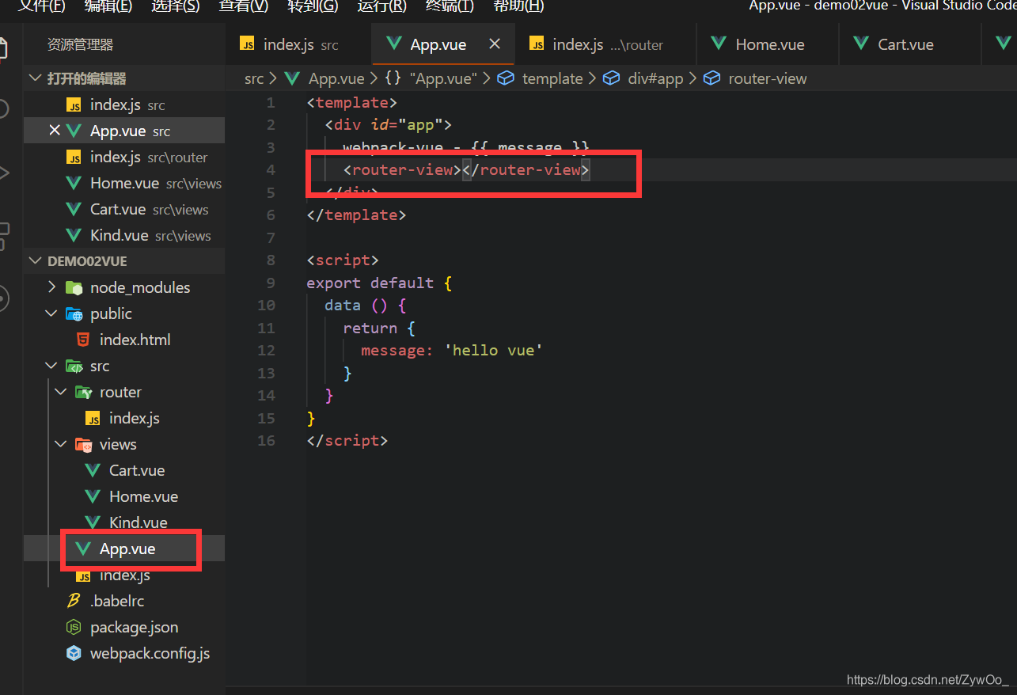The height and width of the screenshot is (695, 1017).
Task: Click the Vue icon on the Home.vue tab
Action: 719,44
